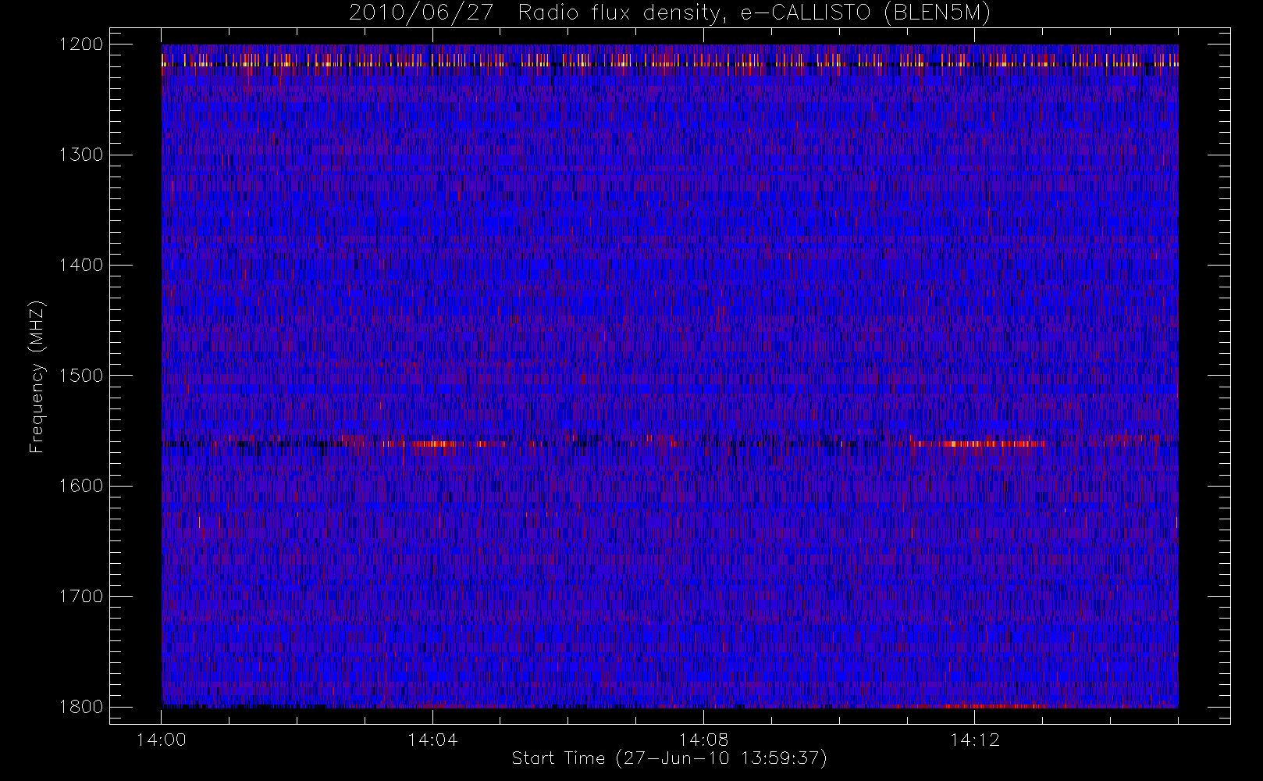Click the 1700 frequency tick label
Viewport: 1263px width, 781px height.
pyautogui.click(x=81, y=597)
